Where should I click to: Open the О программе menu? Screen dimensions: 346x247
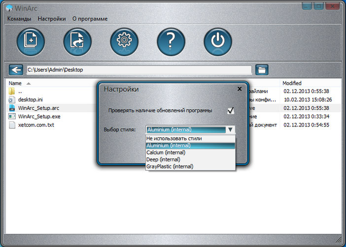coord(90,19)
